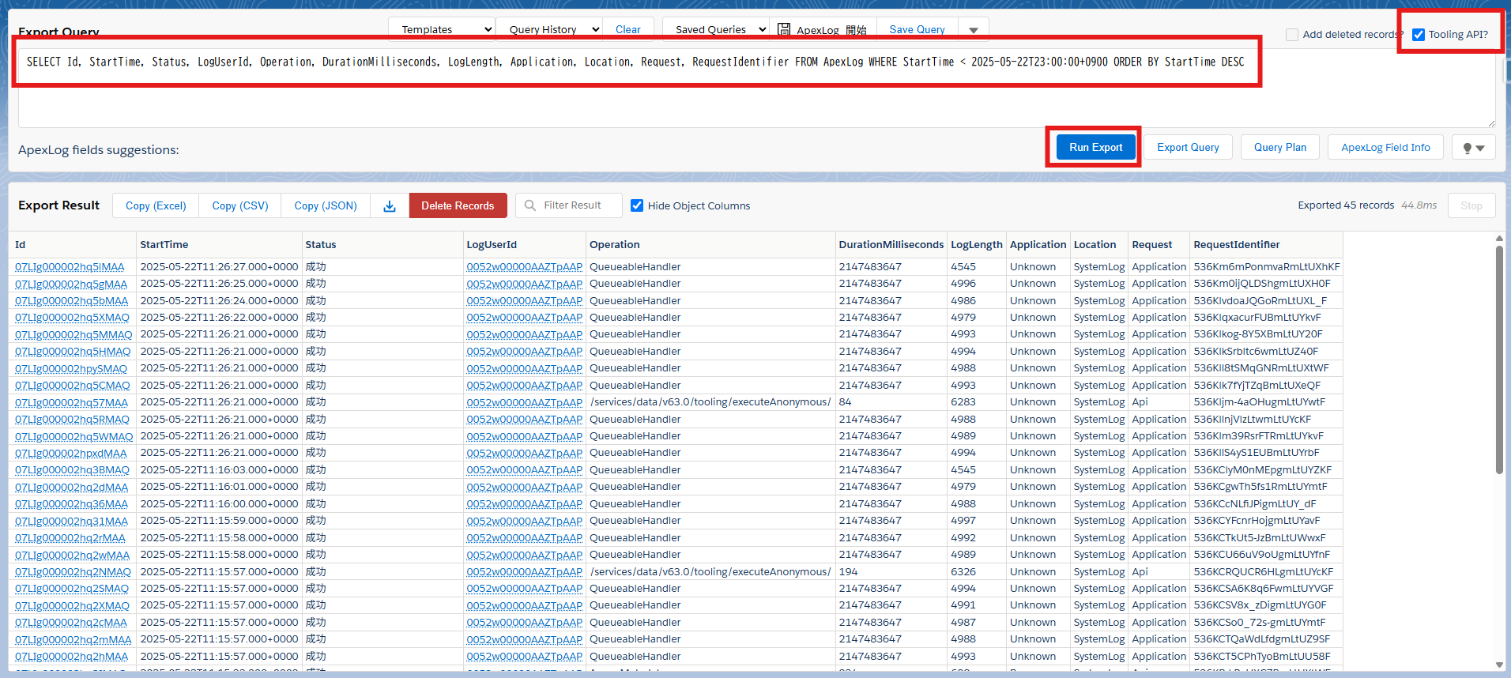Click the ApexLog fields suggestions label
This screenshot has width=1511, height=678.
tap(99, 150)
